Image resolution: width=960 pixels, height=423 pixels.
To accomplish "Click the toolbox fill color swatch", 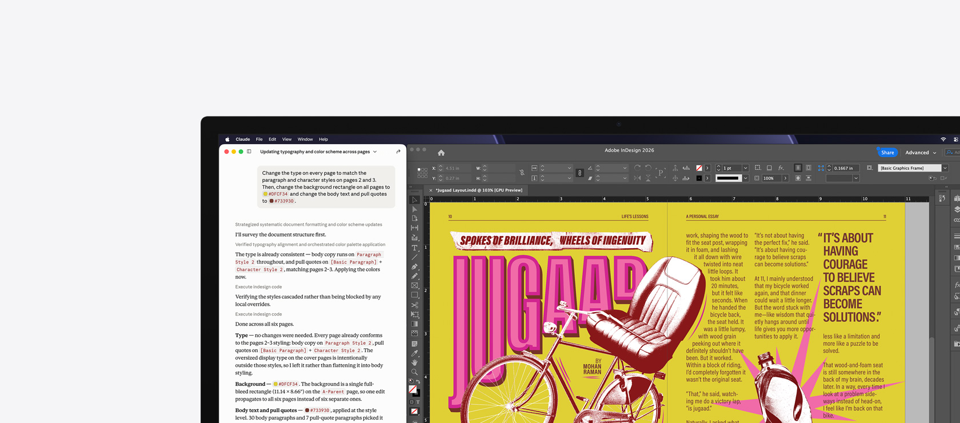I will pos(413,389).
